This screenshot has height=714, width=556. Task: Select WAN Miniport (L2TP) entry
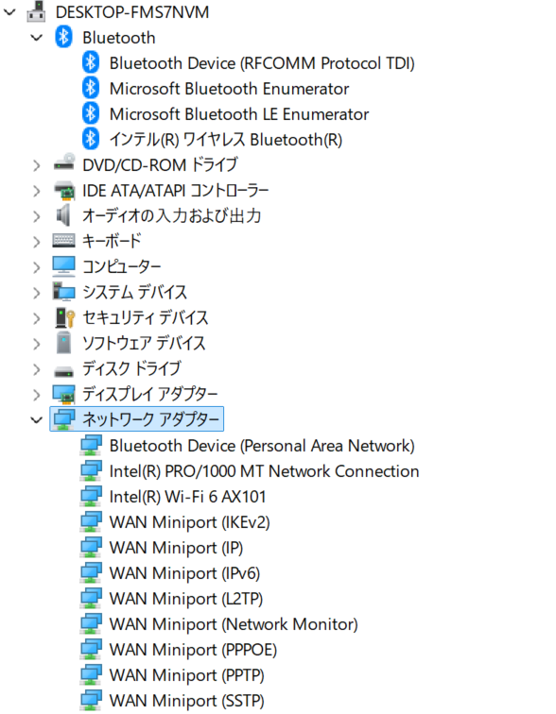(x=186, y=599)
